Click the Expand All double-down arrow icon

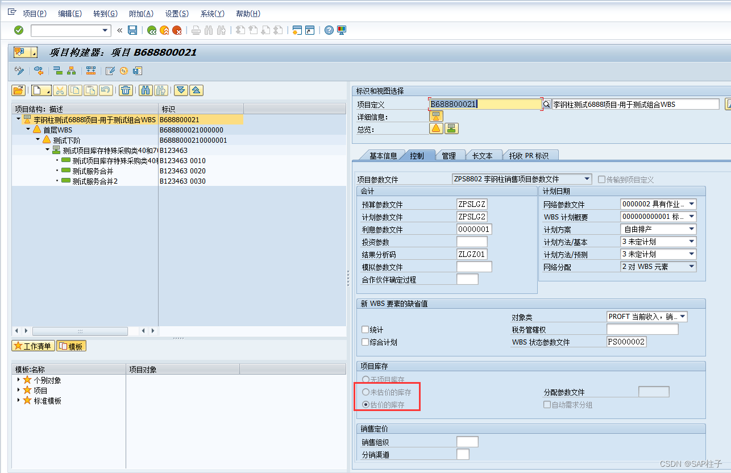click(181, 90)
